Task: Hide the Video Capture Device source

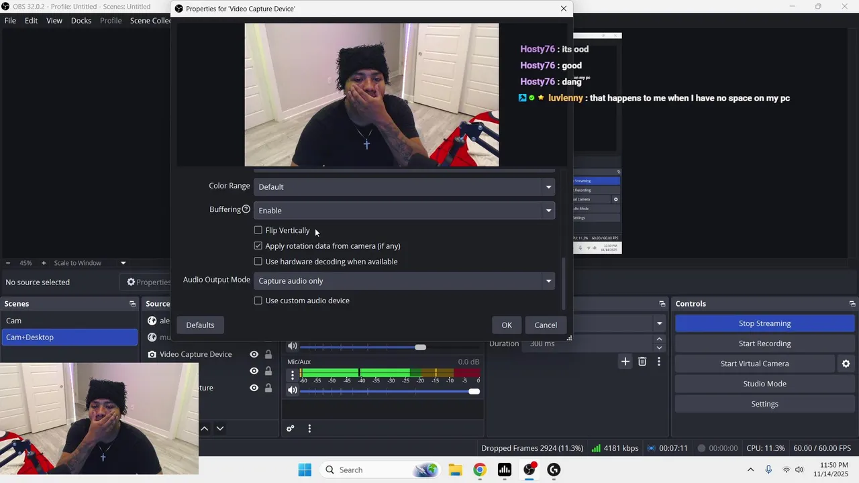Action: pos(254,354)
